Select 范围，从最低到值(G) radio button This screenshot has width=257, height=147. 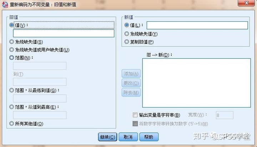tap(11, 90)
